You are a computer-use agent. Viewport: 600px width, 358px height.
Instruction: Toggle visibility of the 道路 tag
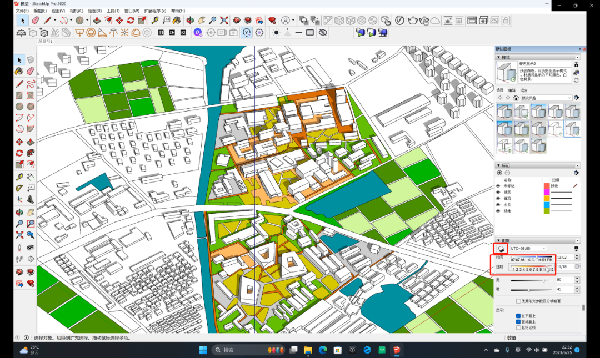click(x=498, y=199)
